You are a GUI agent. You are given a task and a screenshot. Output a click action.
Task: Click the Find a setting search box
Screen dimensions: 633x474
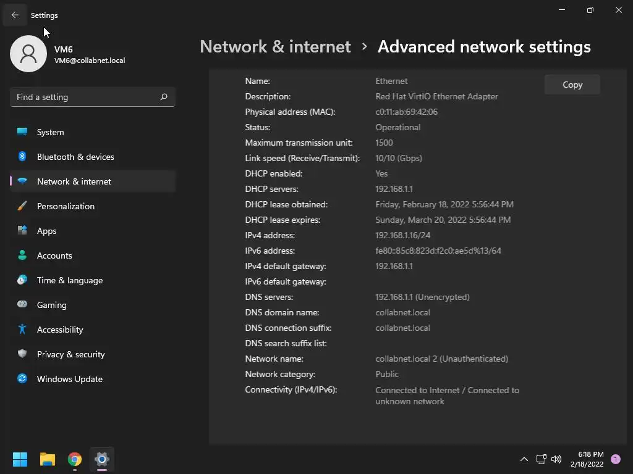85,97
